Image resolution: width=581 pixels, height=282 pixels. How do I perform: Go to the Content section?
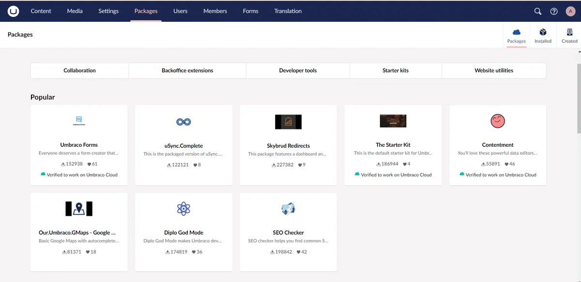[x=41, y=11]
